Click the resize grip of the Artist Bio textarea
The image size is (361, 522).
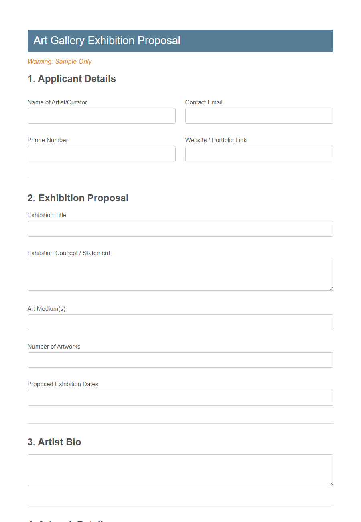point(331,483)
